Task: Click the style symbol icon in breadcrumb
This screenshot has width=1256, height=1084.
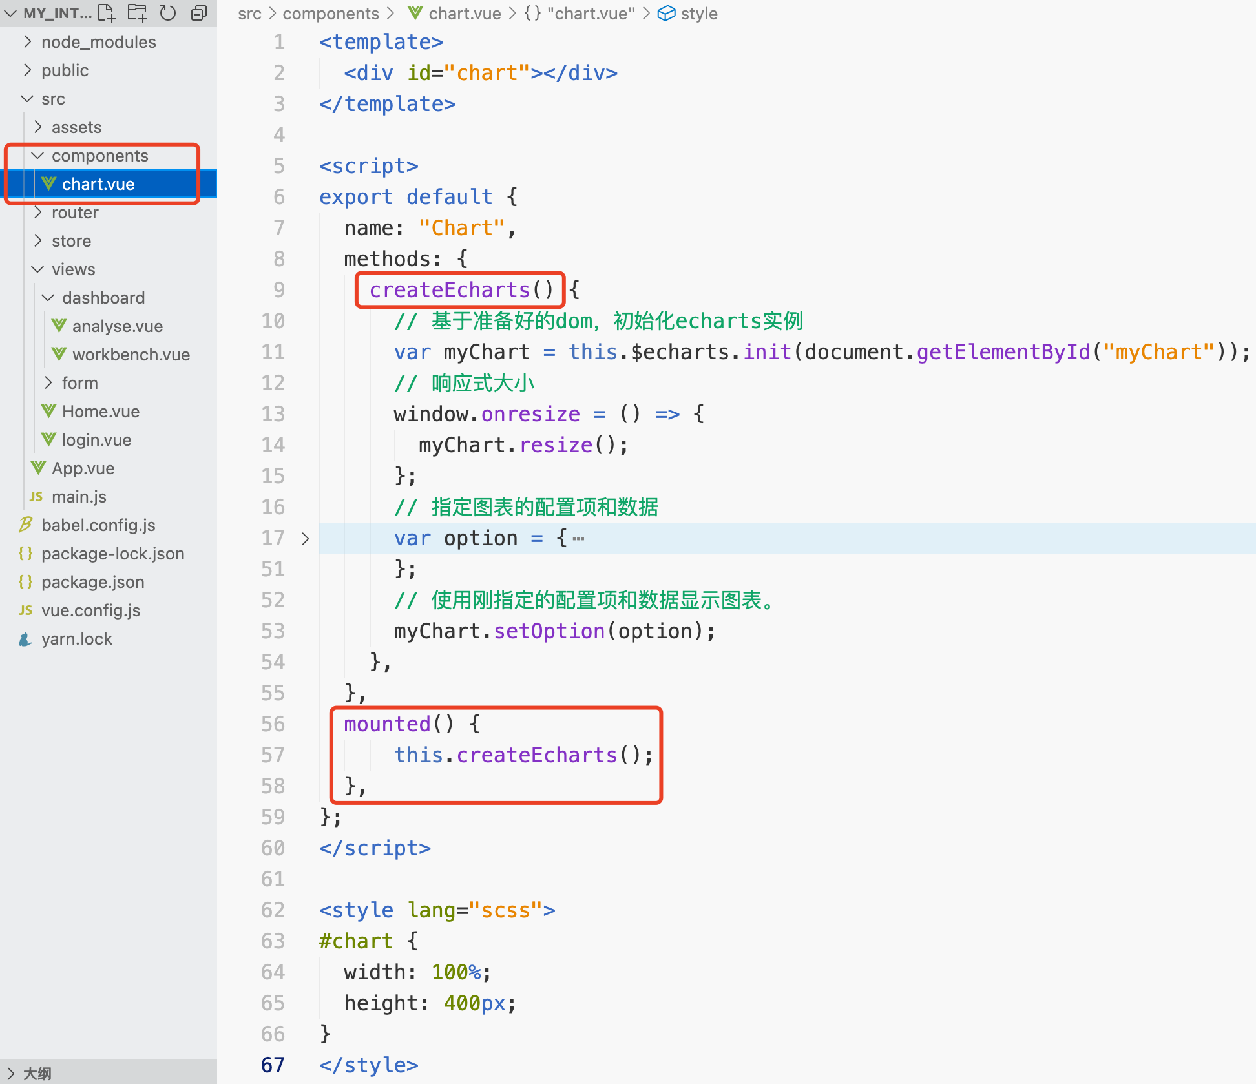Action: [665, 14]
